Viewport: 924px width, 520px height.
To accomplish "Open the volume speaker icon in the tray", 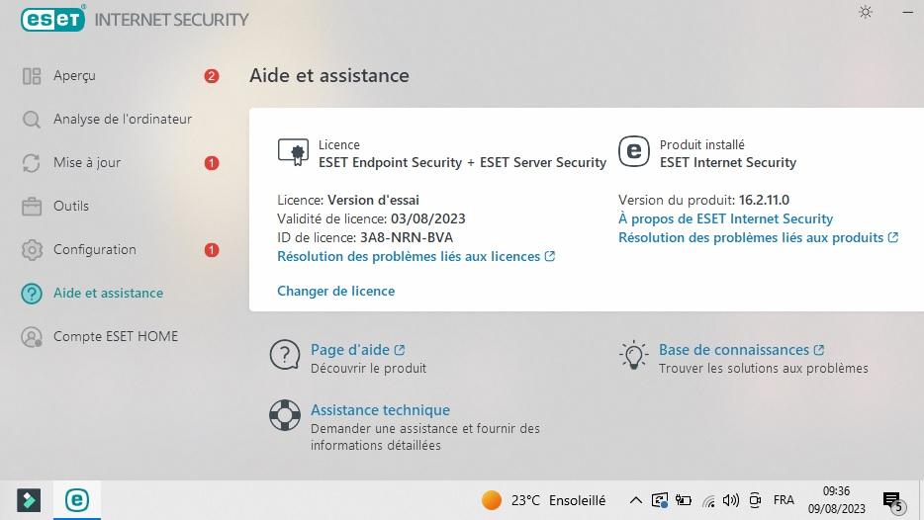I will (731, 500).
